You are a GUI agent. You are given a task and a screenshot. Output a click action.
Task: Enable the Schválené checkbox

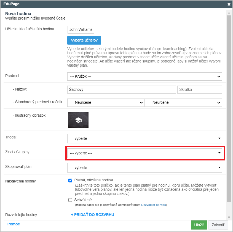(x=70, y=200)
